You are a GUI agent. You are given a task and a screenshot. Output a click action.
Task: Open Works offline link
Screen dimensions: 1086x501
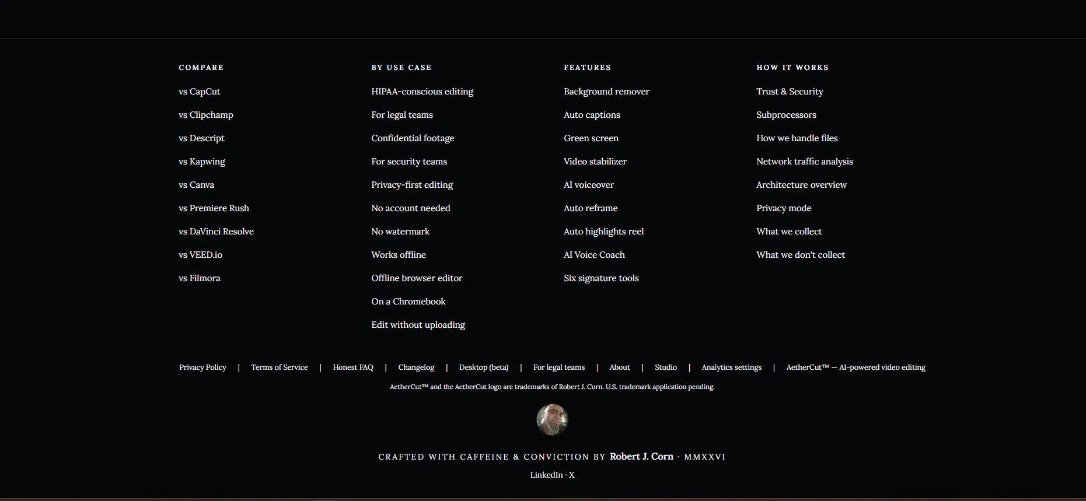399,255
